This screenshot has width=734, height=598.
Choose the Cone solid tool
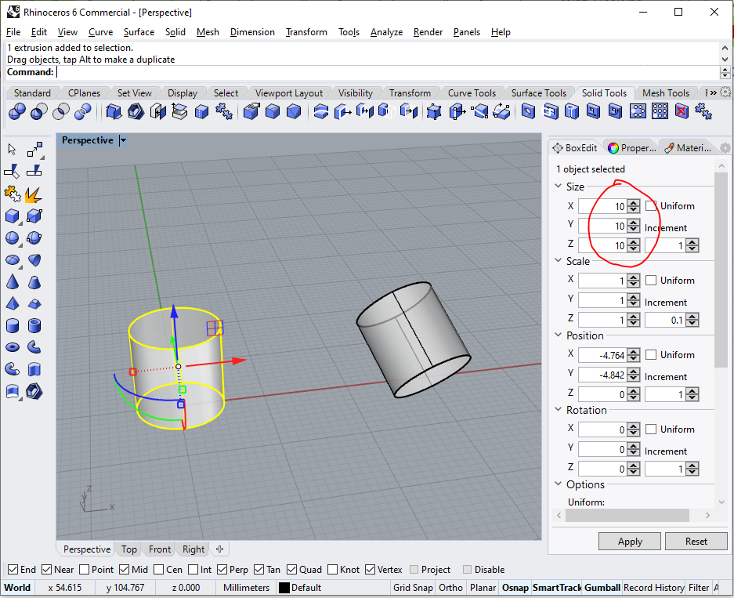coord(13,281)
